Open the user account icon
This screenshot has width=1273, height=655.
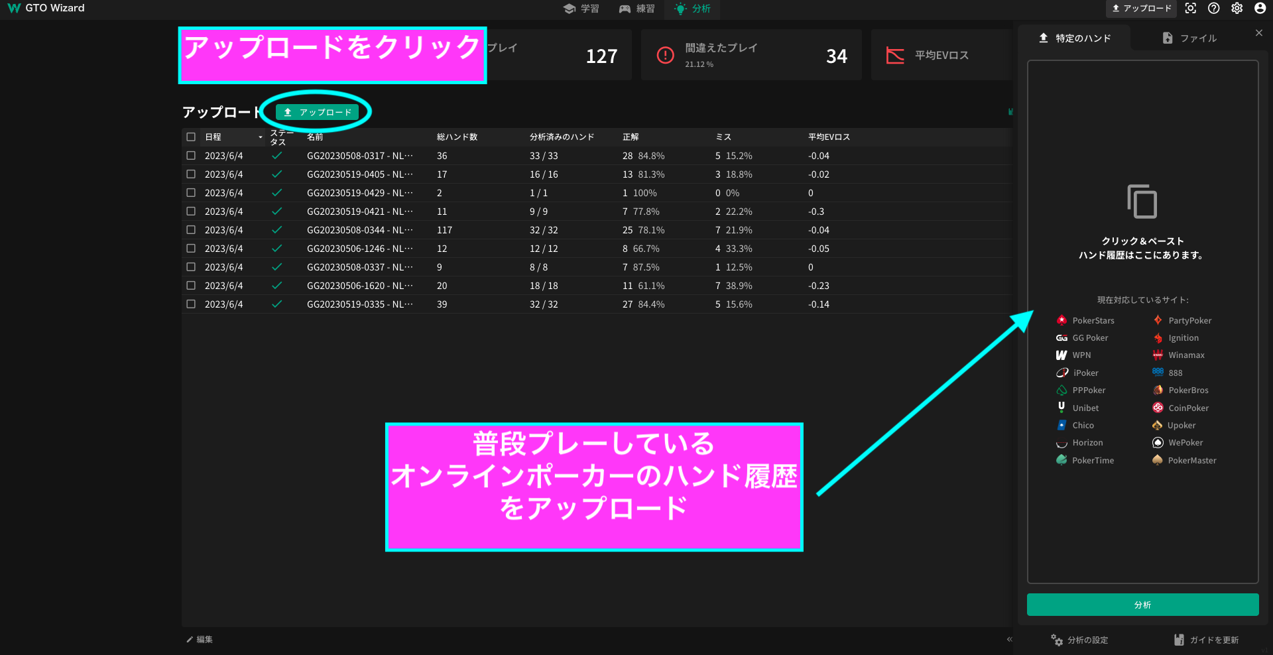pyautogui.click(x=1260, y=9)
